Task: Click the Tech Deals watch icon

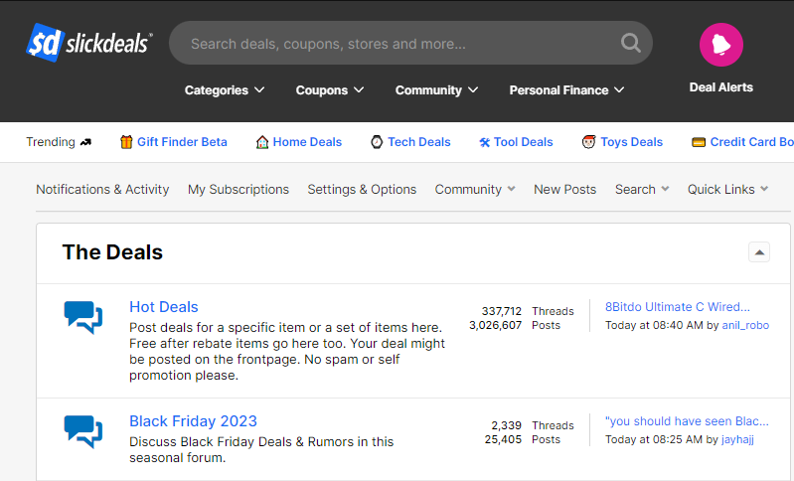Action: (x=377, y=142)
